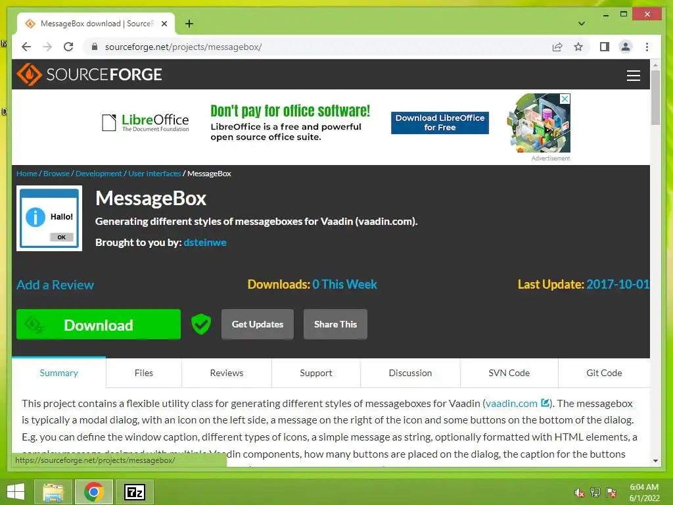This screenshot has height=505, width=673.
Task: Open the vaadin.com link in description
Action: tap(511, 403)
